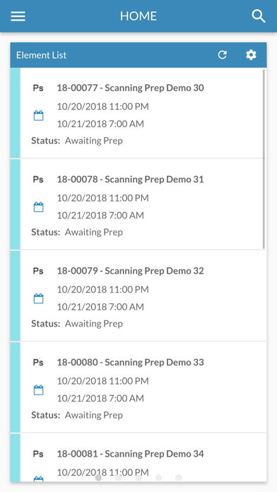
Task: Click calendar icon for 18-00078
Action: click(38, 207)
